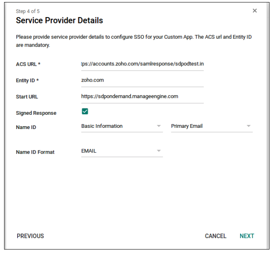274x254 pixels.
Task: Open the Basic Information dropdown
Action: 122,126
